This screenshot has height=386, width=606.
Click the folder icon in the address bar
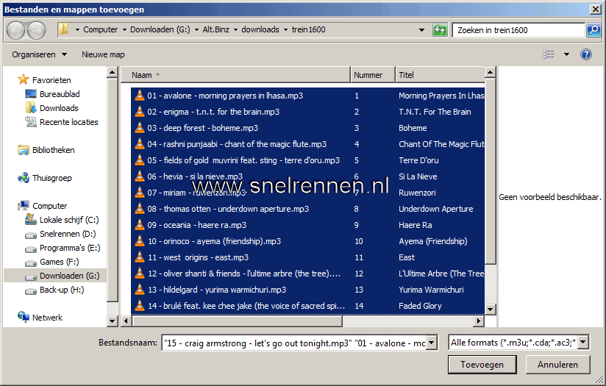64,29
